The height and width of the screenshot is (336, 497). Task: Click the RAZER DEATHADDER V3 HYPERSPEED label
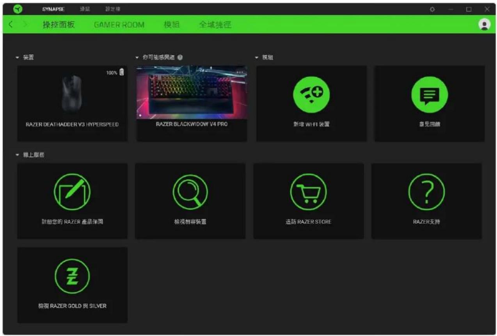72,124
